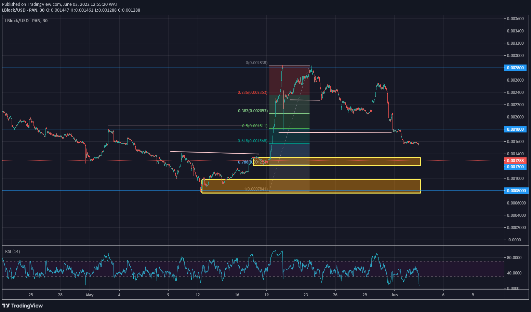Click the 16 date on the time axis

click(237, 295)
